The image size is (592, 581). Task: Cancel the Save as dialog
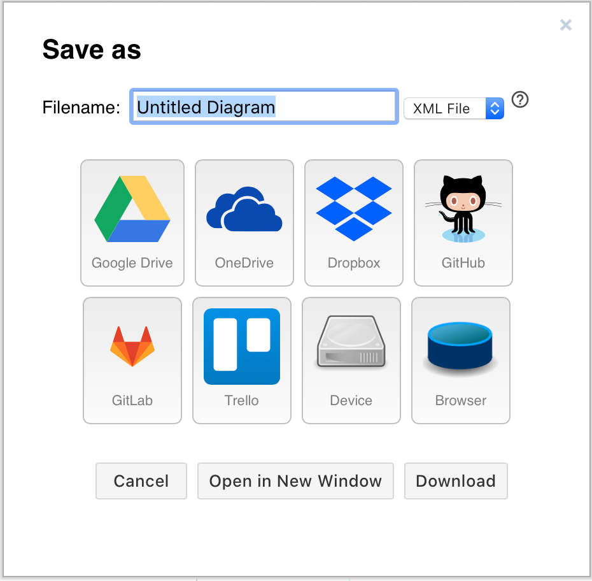coord(141,481)
